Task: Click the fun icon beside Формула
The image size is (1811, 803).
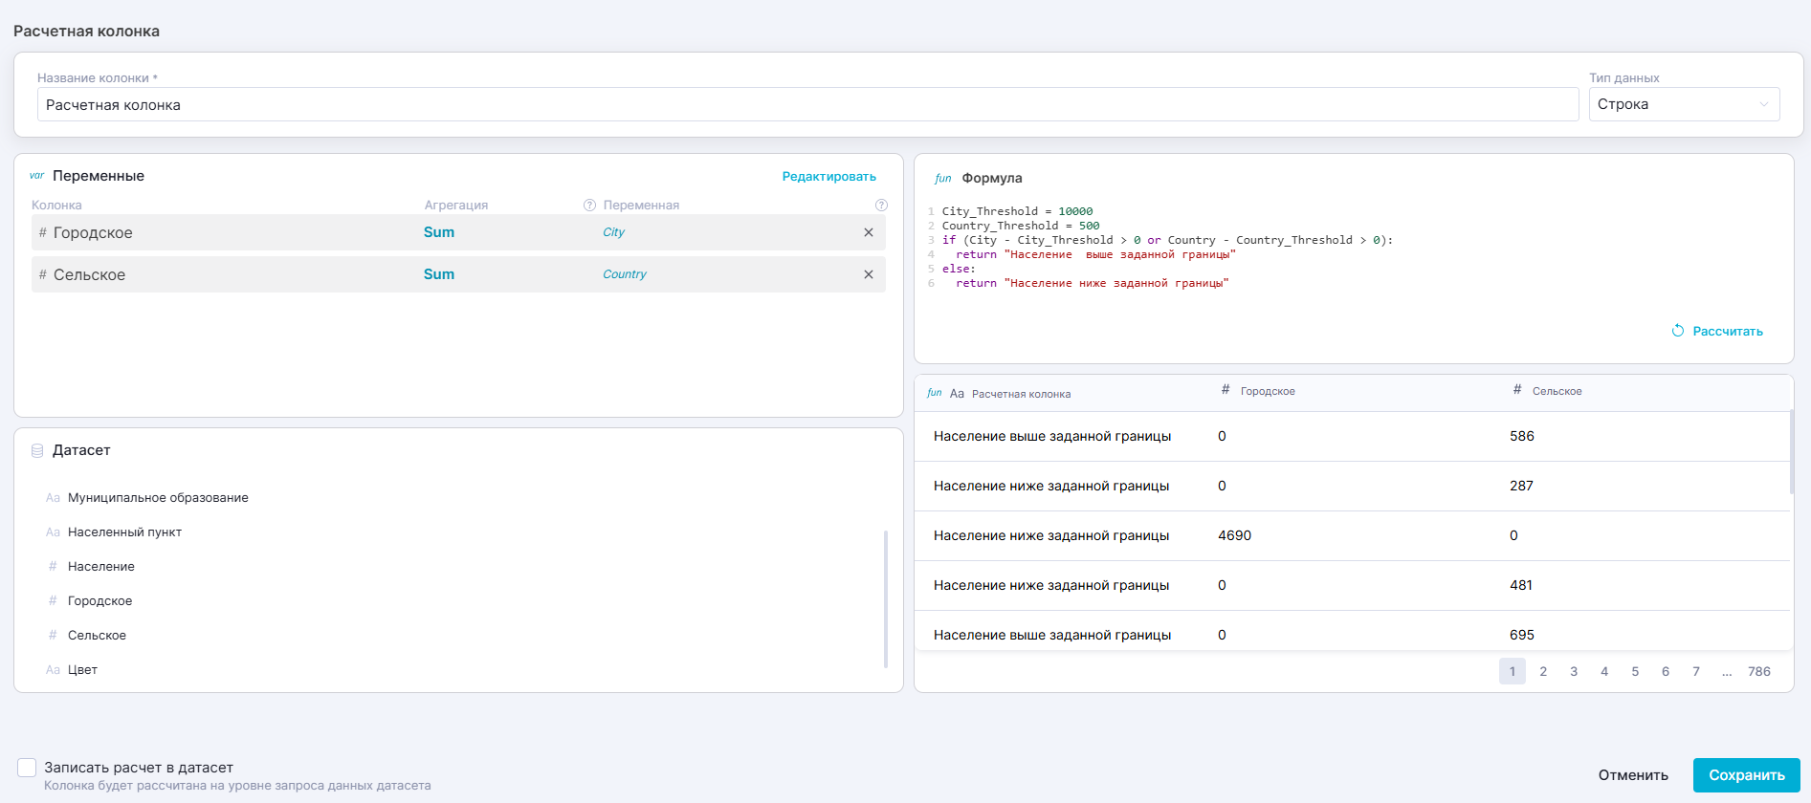Action: [942, 179]
